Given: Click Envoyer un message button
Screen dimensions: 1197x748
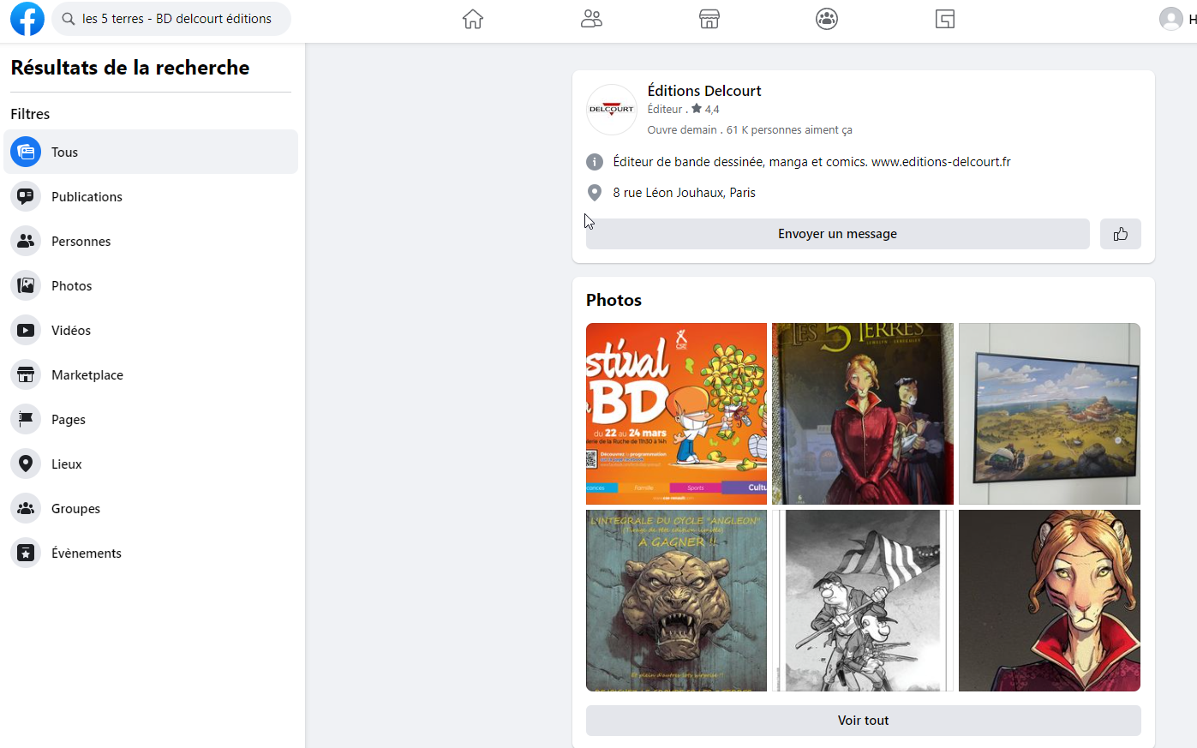Looking at the screenshot, I should click(837, 234).
